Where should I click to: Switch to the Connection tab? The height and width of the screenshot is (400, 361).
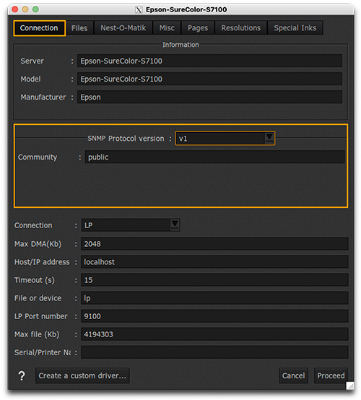click(x=39, y=28)
